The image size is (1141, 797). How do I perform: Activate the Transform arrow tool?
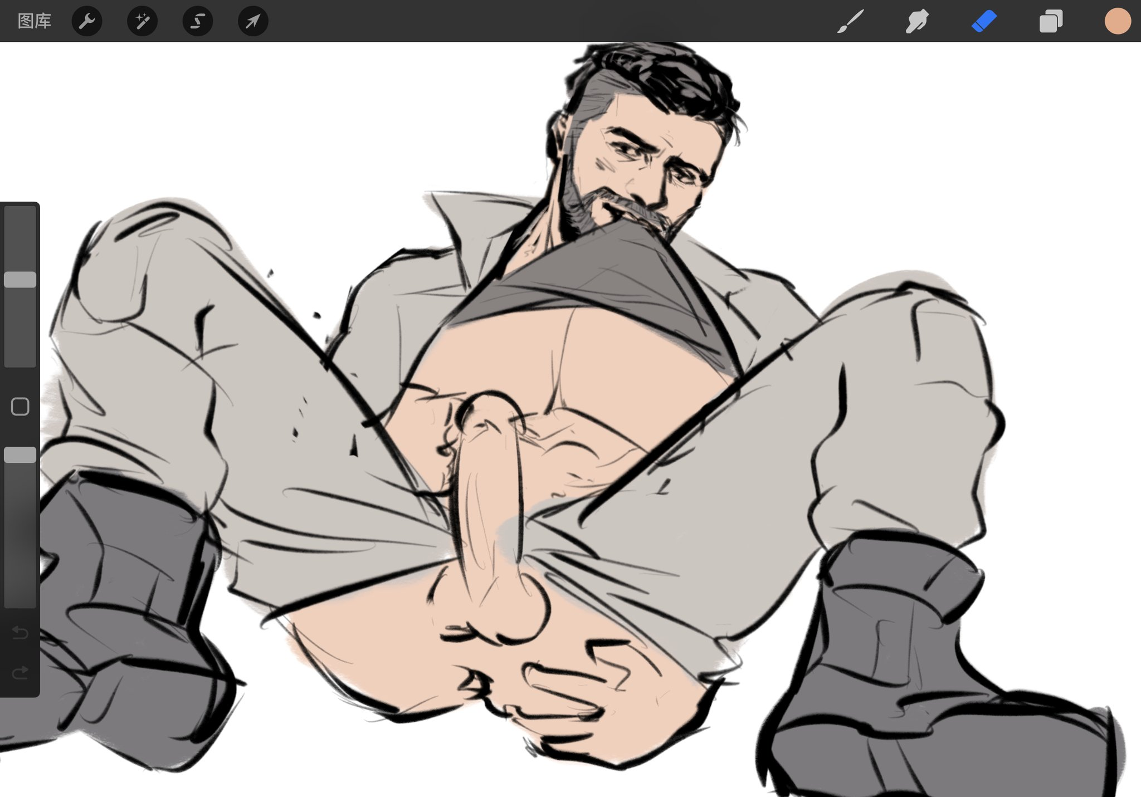coord(253,21)
